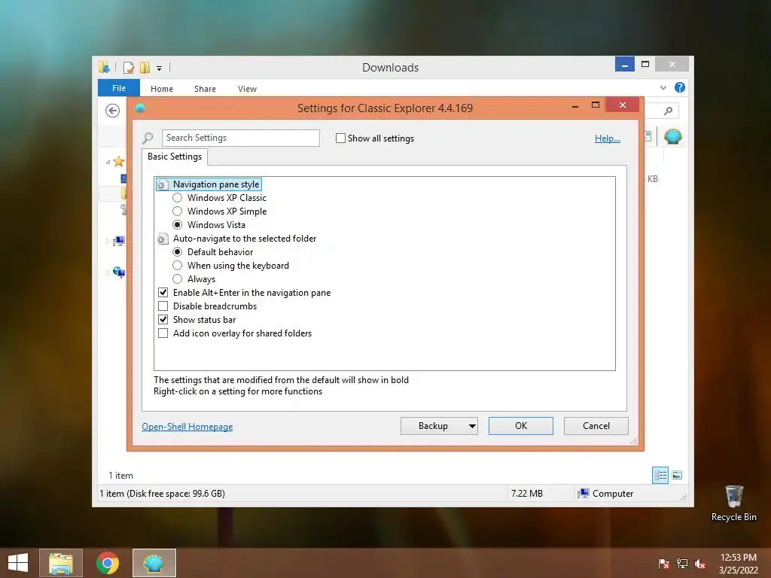Open the Backup button dropdown arrow

(x=472, y=426)
